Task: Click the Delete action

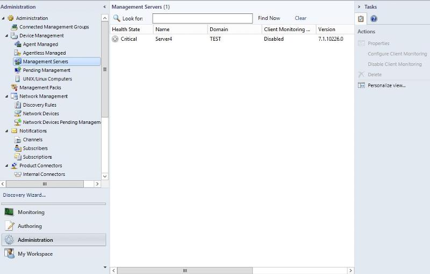Action: [375, 75]
